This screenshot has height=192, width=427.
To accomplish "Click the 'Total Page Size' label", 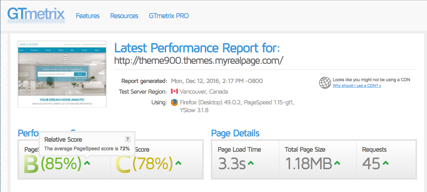I will (305, 150).
